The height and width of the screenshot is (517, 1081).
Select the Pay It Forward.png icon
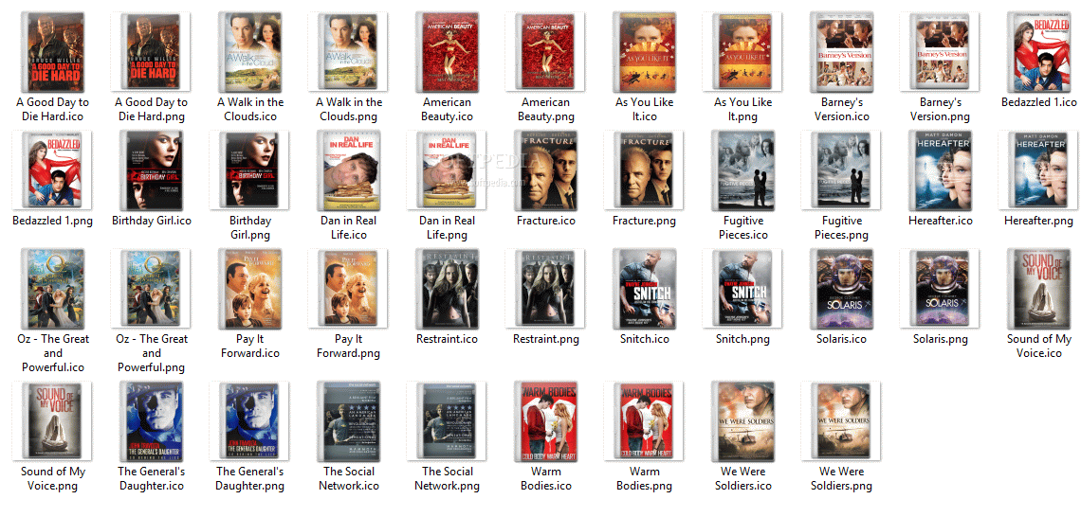(x=349, y=289)
